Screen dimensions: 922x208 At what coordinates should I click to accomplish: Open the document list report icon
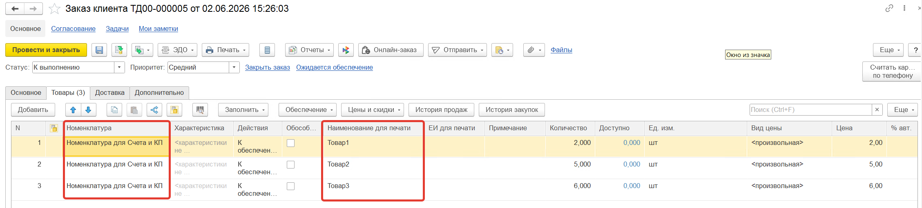click(x=267, y=50)
